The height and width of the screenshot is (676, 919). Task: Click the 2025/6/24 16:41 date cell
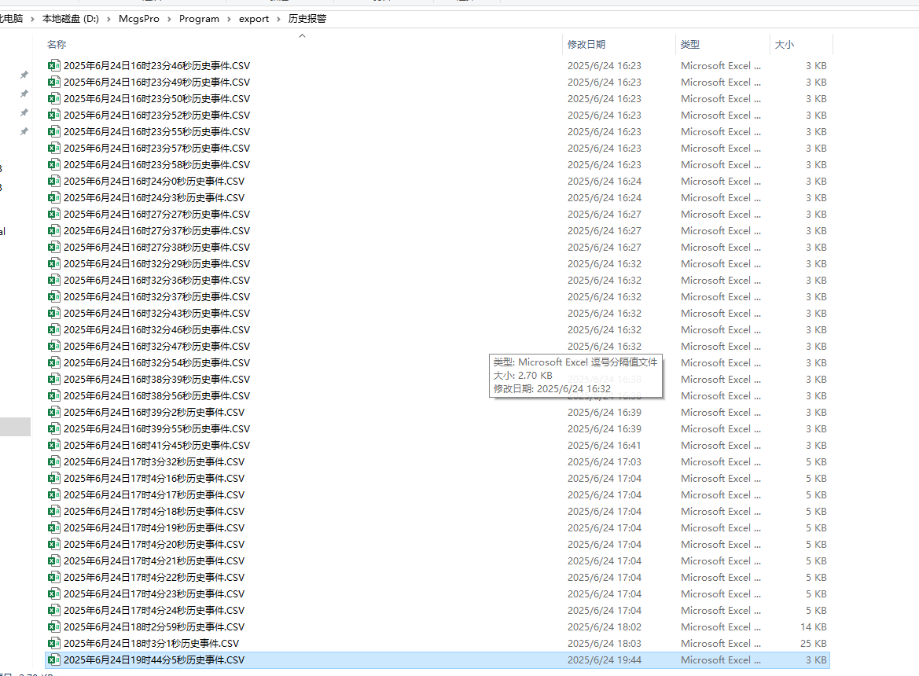coord(605,445)
